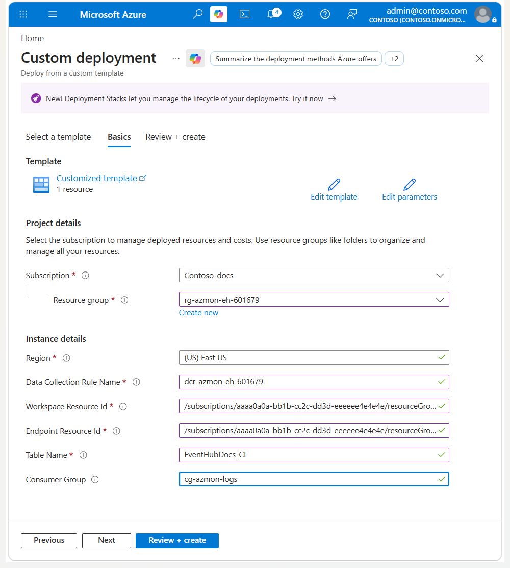
Task: Click Create new resource group link
Action: [x=199, y=313]
